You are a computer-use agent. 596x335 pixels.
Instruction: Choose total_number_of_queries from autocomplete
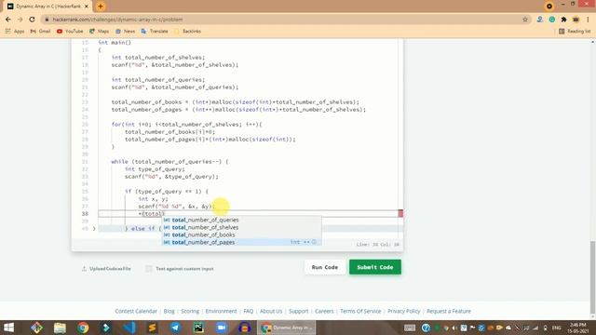[x=242, y=220]
